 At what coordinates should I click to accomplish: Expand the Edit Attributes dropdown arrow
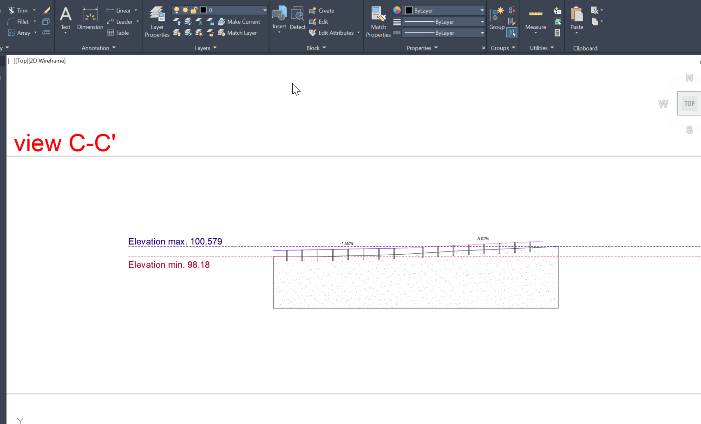coord(359,32)
